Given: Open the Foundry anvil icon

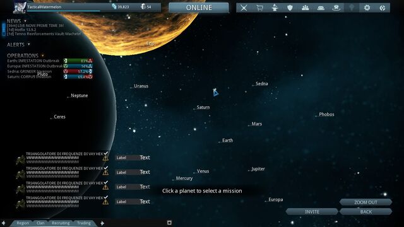Looking at the screenshot, I should coord(275,8).
